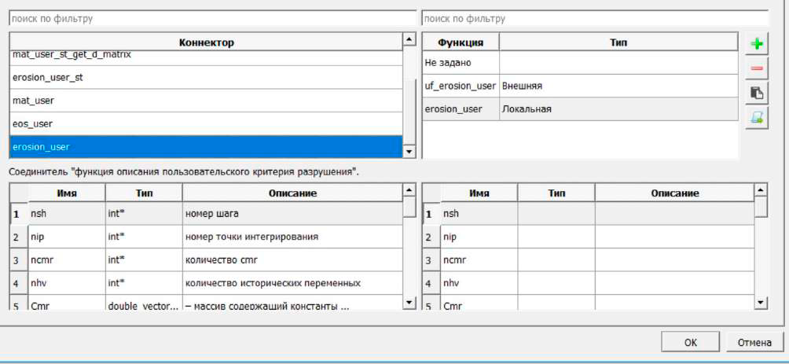Select the uf_erosion_user function row
This screenshot has width=789, height=364.
click(579, 86)
